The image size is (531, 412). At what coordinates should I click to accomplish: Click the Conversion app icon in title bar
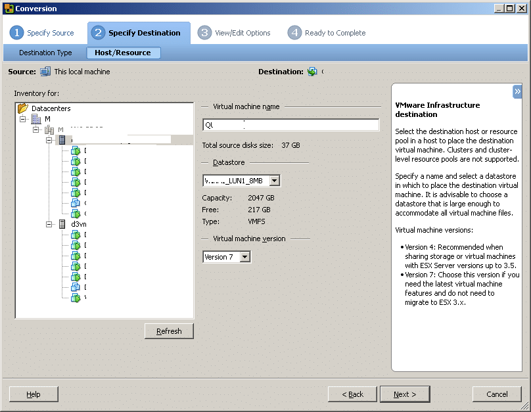(9, 9)
